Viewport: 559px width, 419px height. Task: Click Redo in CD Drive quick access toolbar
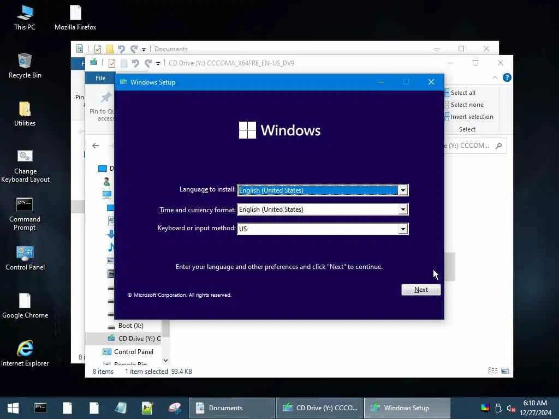tap(148, 63)
